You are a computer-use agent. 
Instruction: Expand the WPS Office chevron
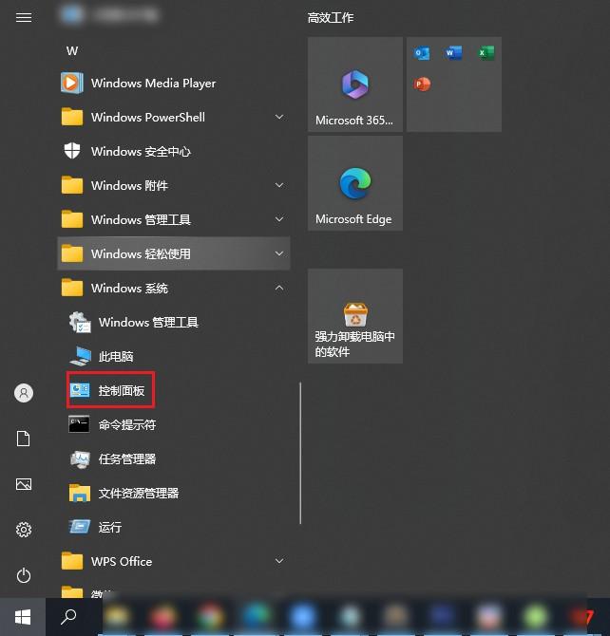coord(279,561)
